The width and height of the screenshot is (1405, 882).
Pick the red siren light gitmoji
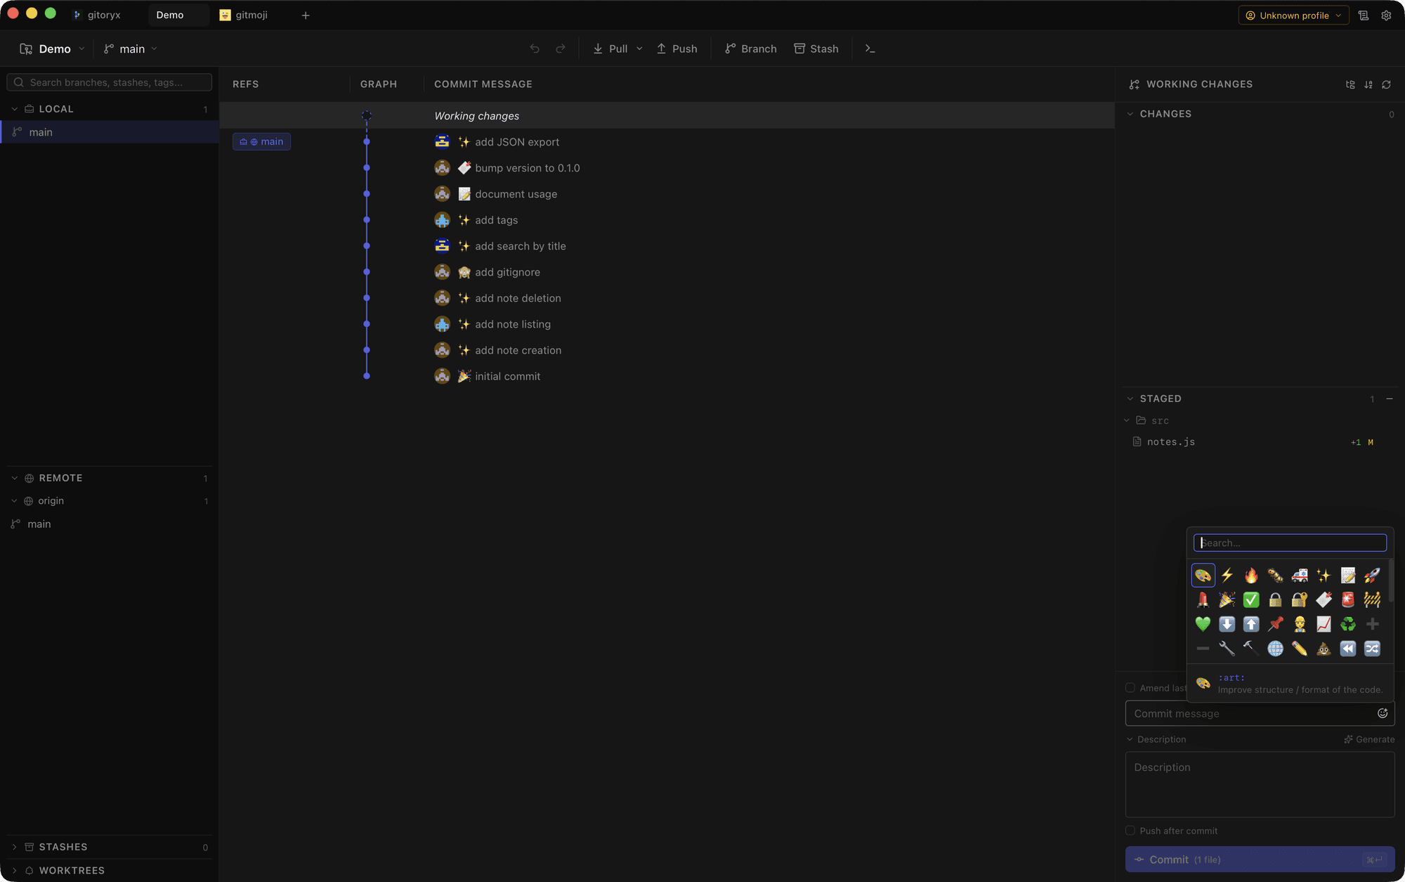point(1348,599)
